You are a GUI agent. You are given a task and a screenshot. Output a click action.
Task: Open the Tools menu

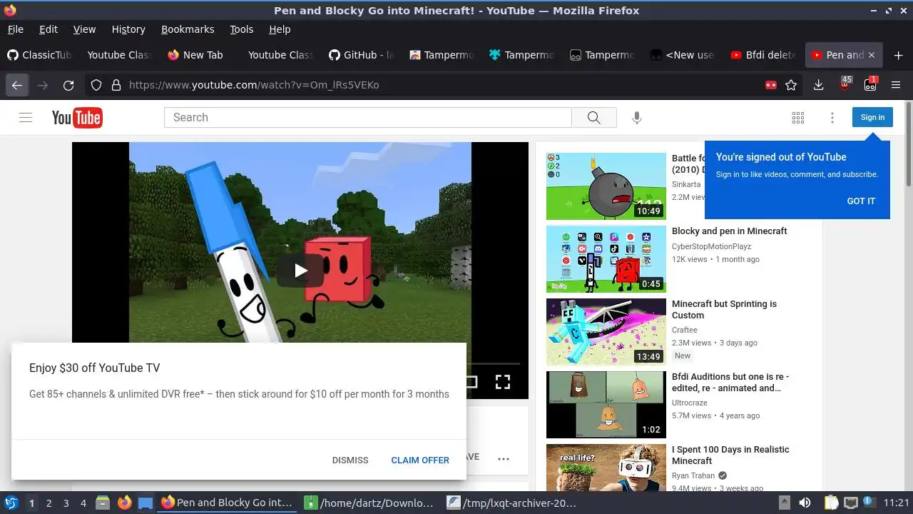[x=242, y=29]
